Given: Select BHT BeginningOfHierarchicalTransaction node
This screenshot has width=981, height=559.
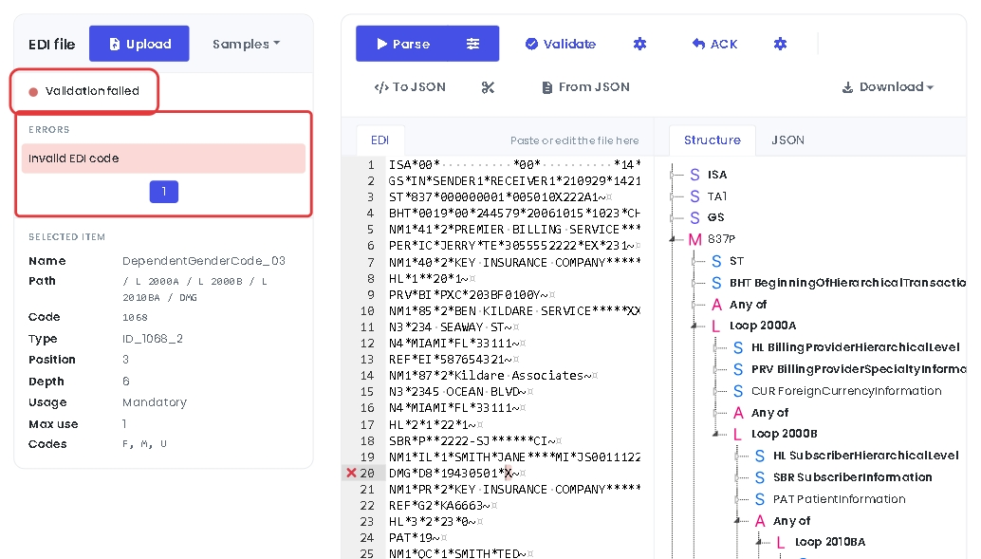Looking at the screenshot, I should (848, 283).
